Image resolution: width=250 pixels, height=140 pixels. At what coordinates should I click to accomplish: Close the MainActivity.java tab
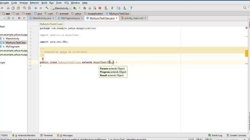pos(53,18)
